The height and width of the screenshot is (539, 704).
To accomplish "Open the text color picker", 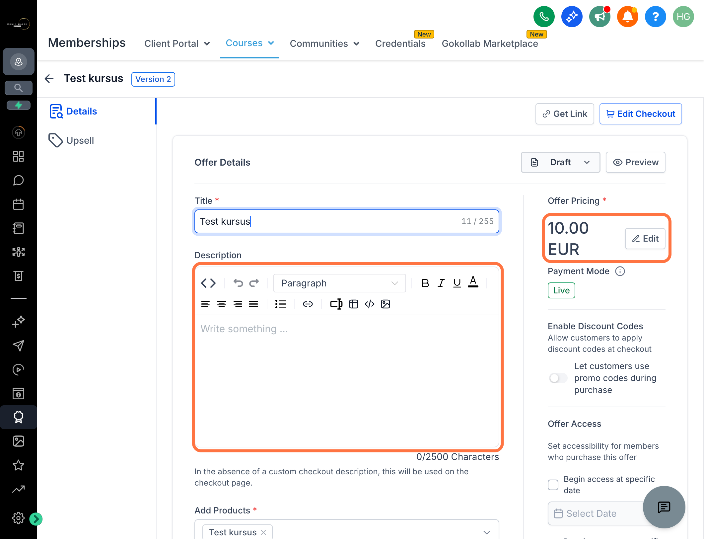I will pos(473,282).
